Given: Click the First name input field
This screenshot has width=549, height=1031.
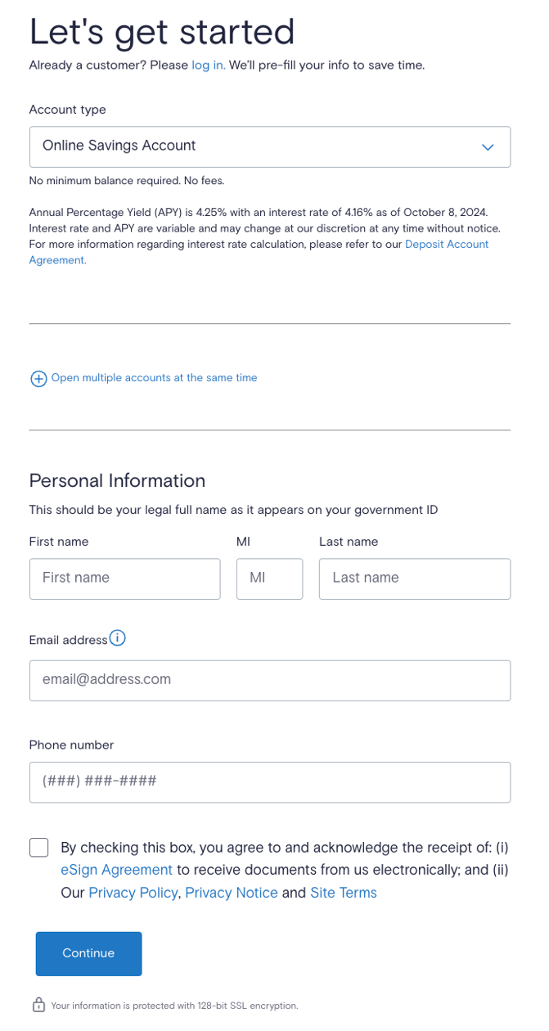Looking at the screenshot, I should click(124, 579).
